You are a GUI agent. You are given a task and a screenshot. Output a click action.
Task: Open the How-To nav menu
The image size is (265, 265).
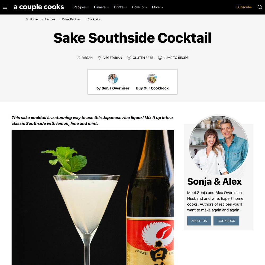coord(139,7)
